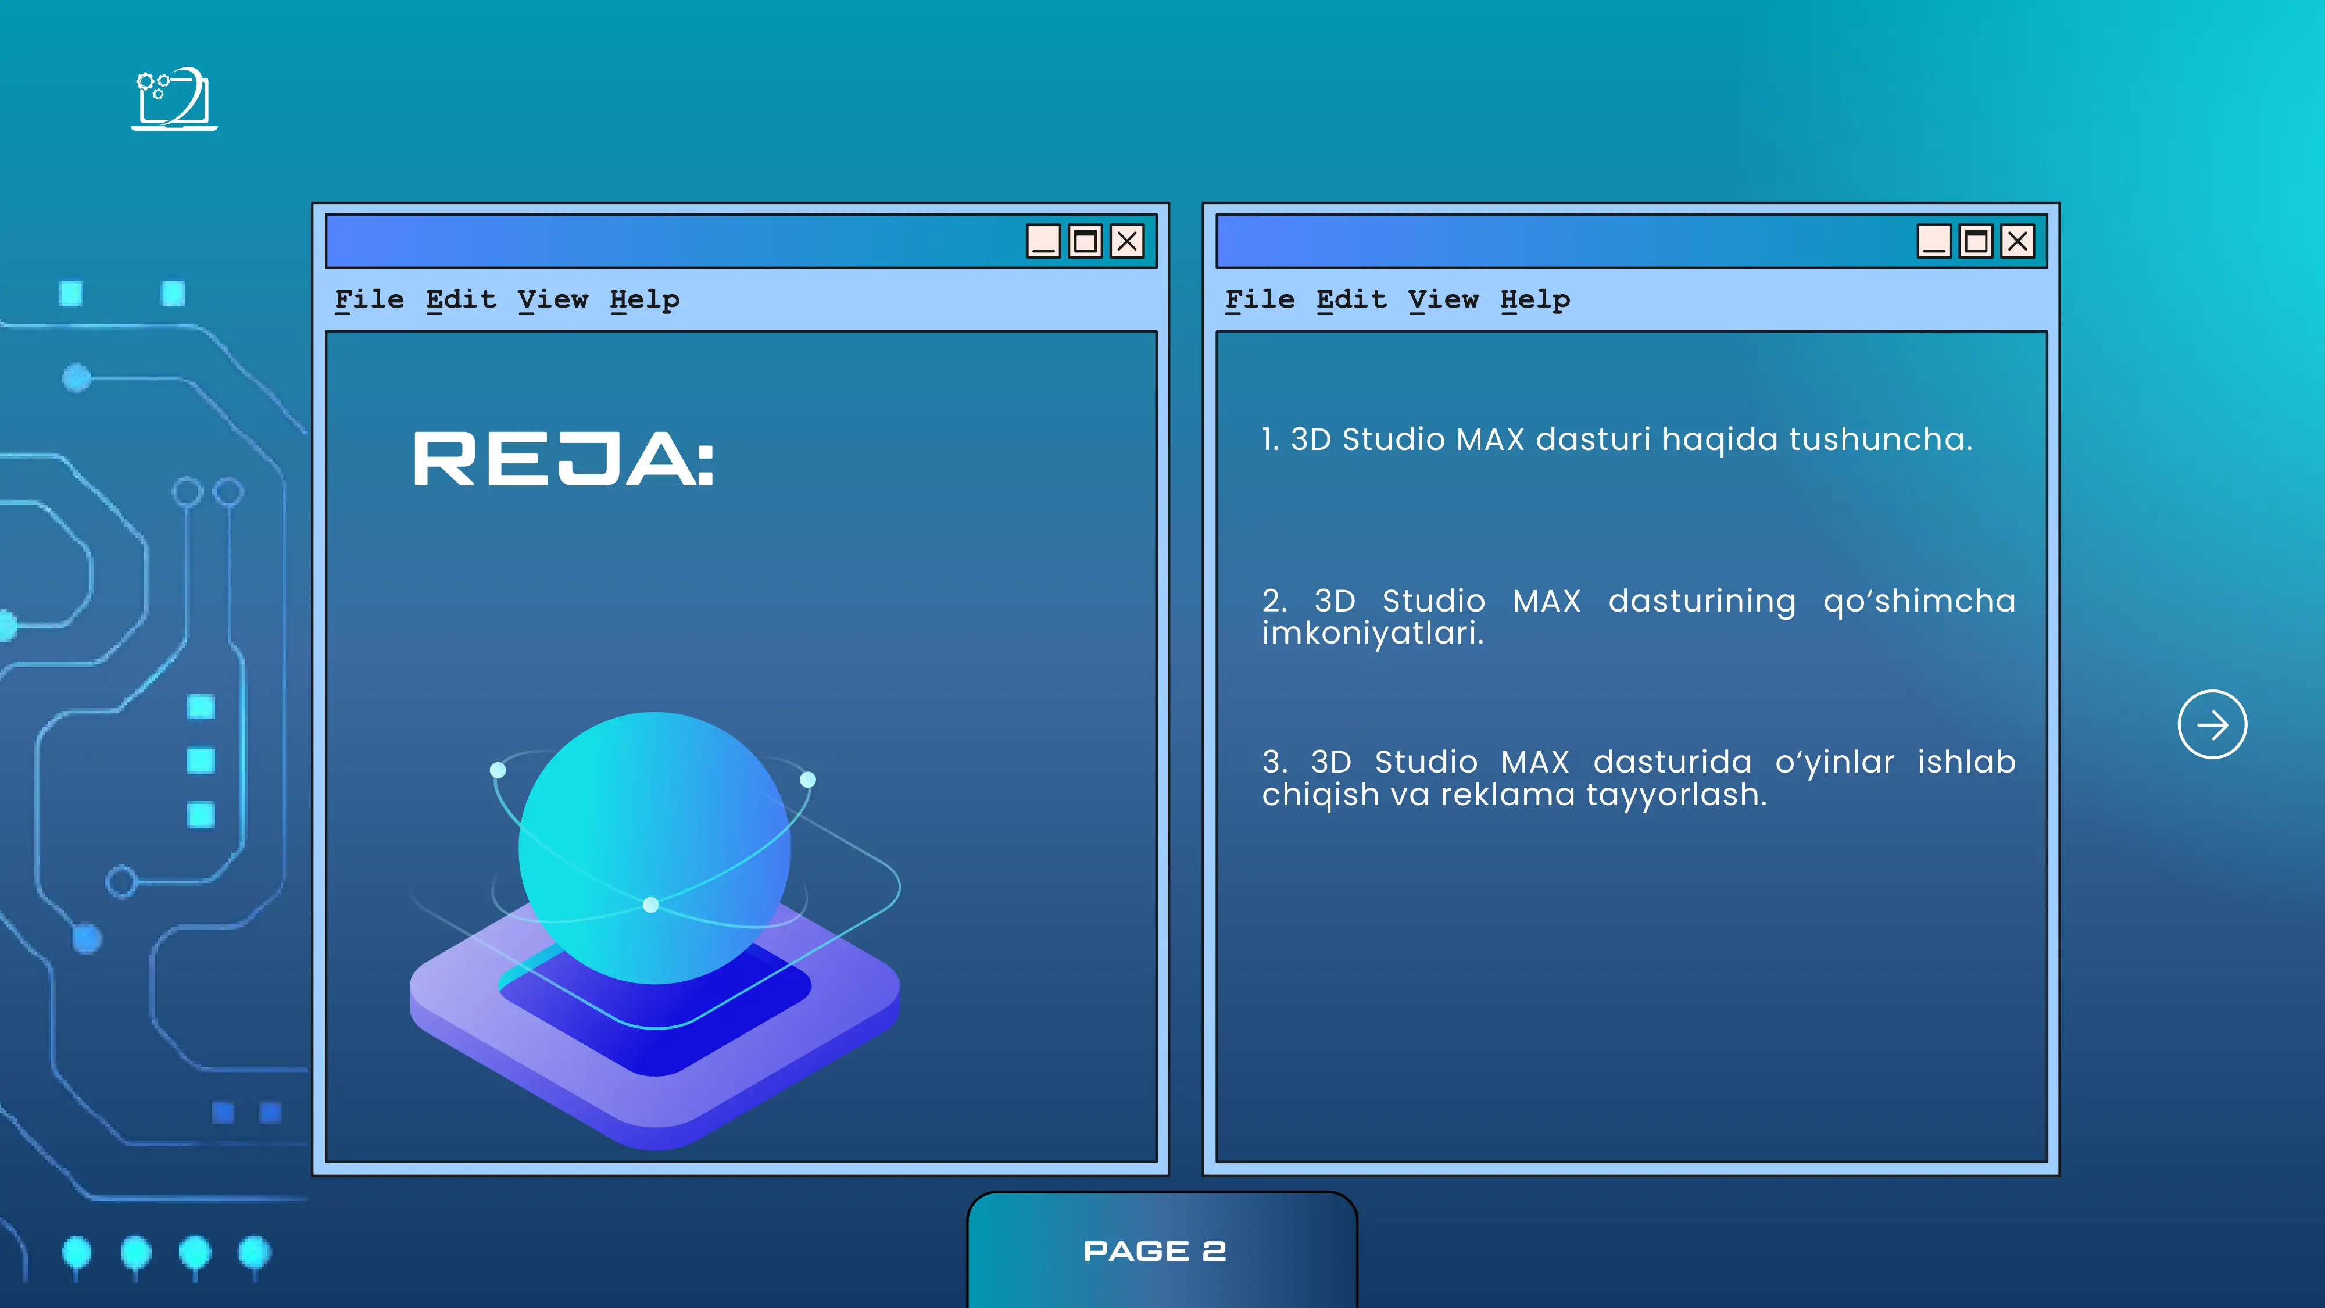The height and width of the screenshot is (1308, 2325).
Task: Close the REJA window
Action: (x=1127, y=241)
